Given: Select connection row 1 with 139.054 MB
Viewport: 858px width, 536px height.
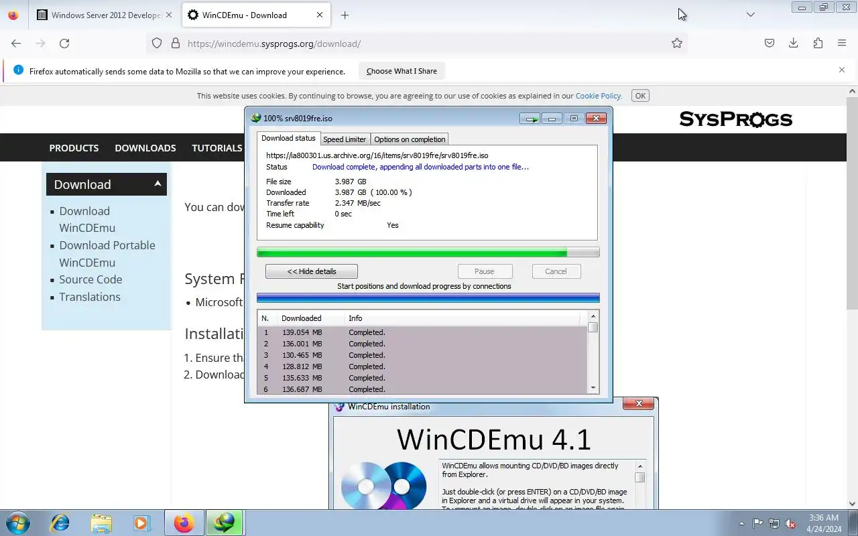Looking at the screenshot, I should pos(422,332).
